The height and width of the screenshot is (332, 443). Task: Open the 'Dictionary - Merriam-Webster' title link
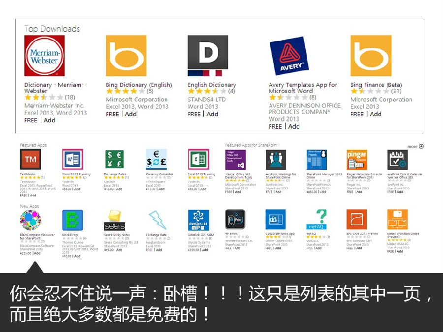tap(54, 88)
